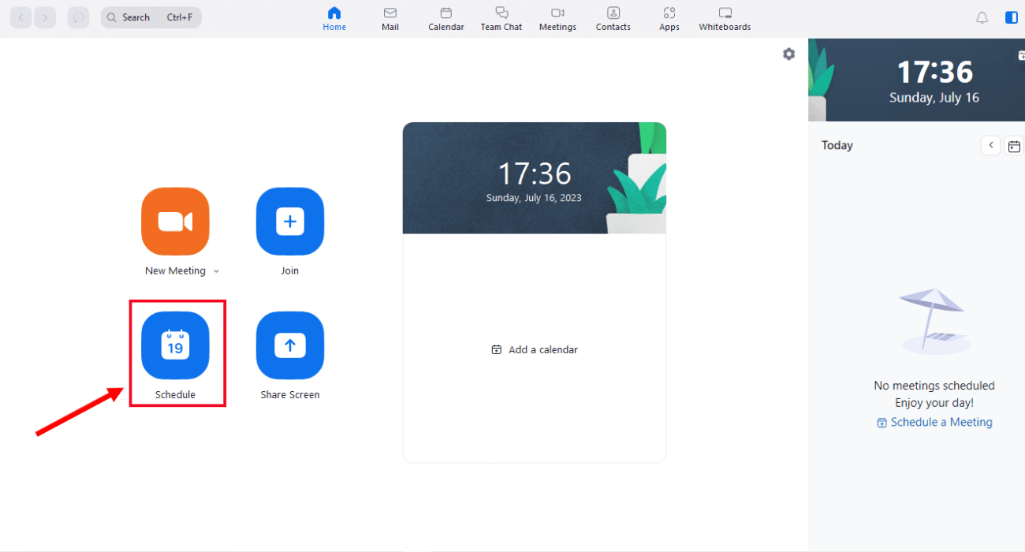Click the 'Sunday, July 16, 2023' date text

click(x=534, y=198)
